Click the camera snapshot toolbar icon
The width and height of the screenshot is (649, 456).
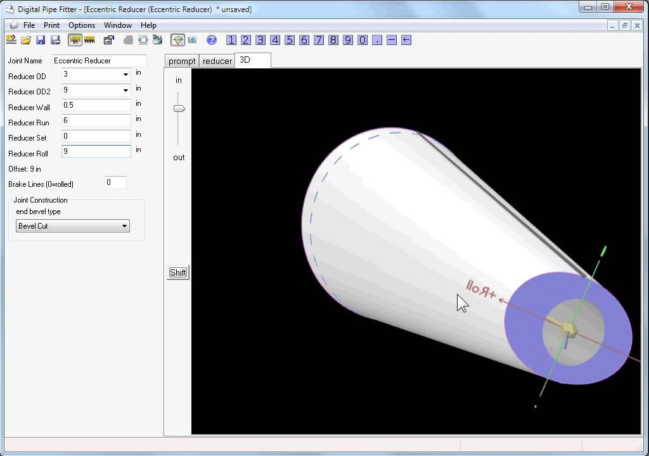coord(192,40)
